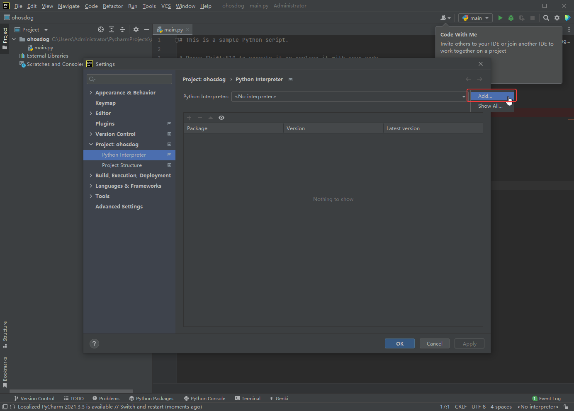Screen dimensions: 574x411
Task: Click the Debug bug icon in toolbar
Action: 511,18
